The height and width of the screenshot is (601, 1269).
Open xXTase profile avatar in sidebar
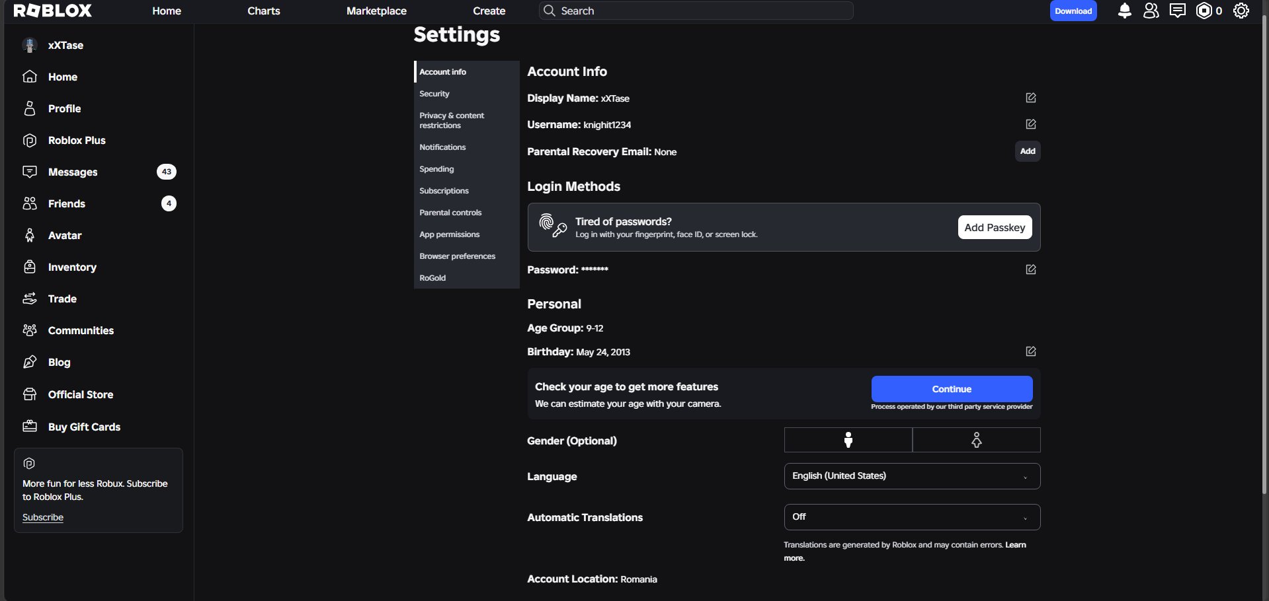click(30, 45)
